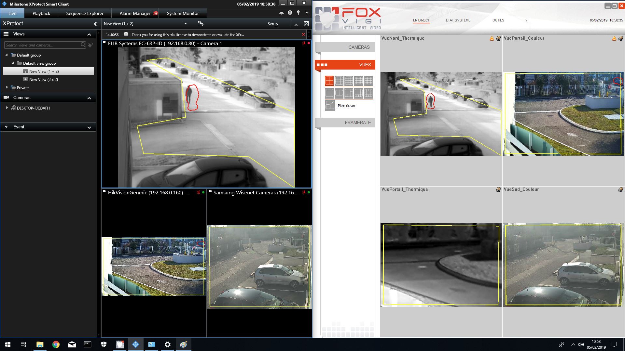Collapse the Default view group node
This screenshot has height=351, width=625.
[13, 63]
